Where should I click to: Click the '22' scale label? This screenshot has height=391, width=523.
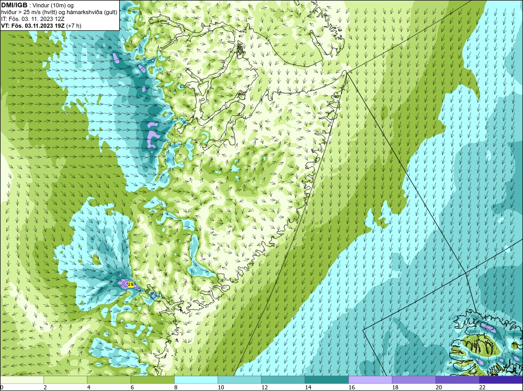click(482, 387)
